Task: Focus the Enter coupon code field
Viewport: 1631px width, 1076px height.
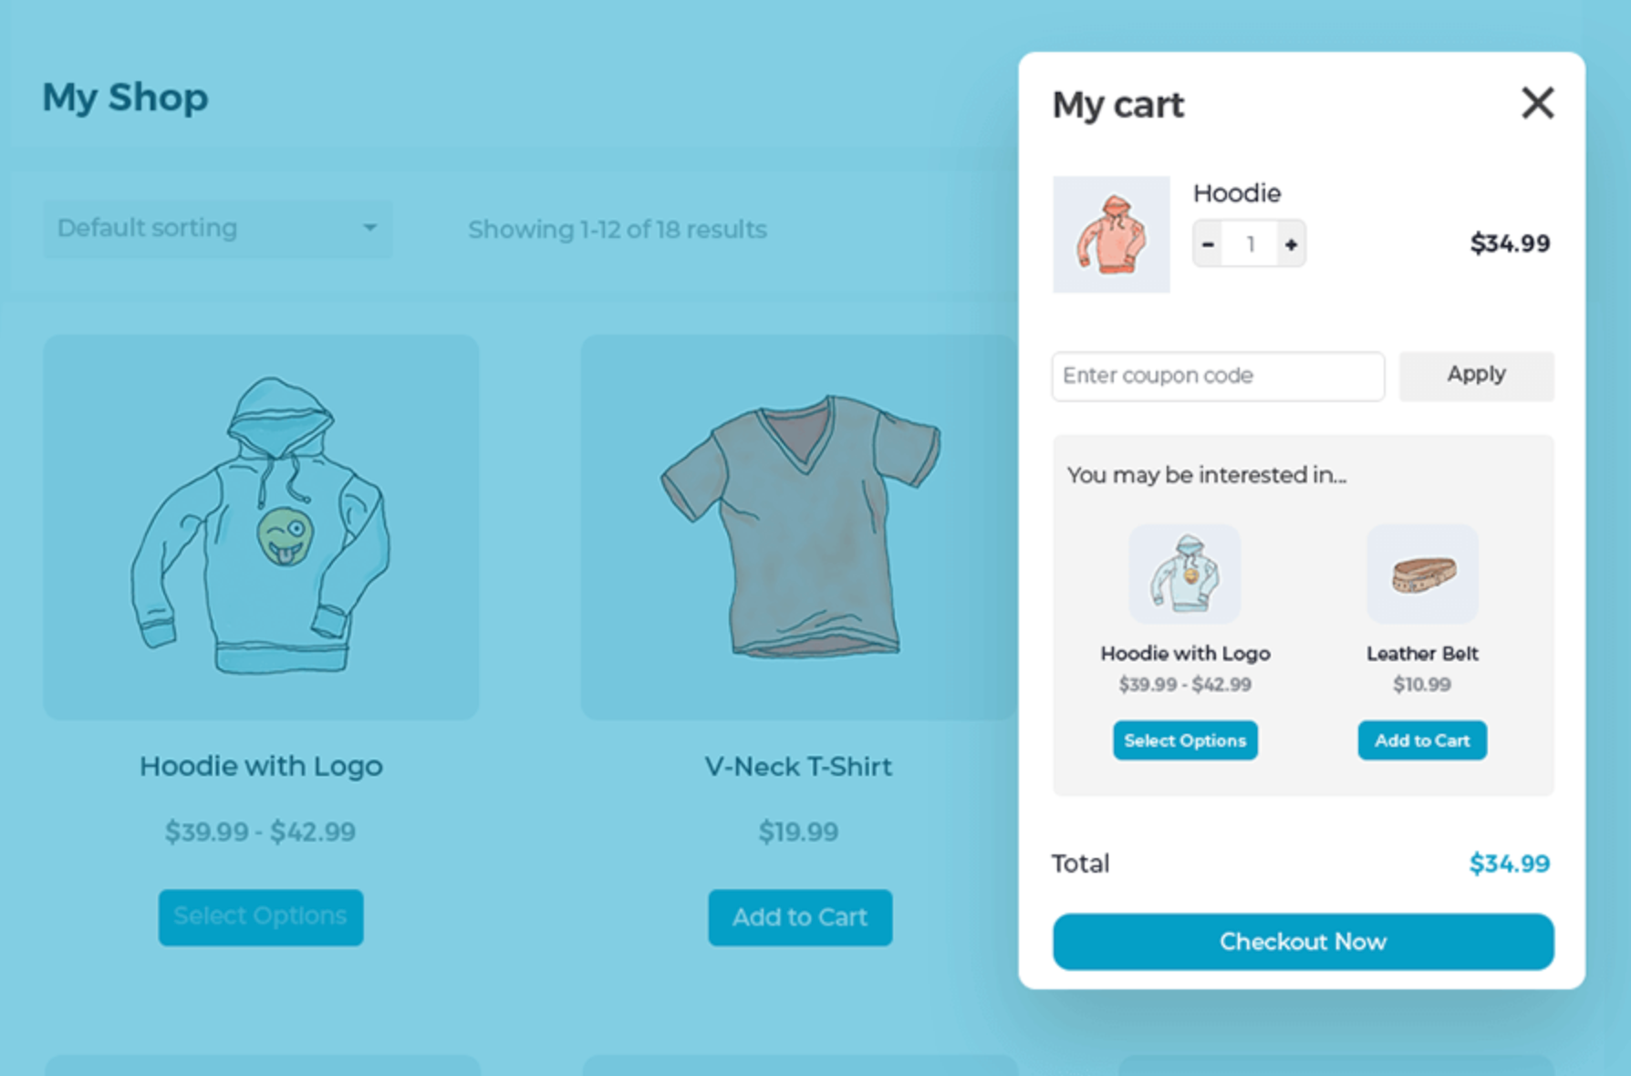Action: (x=1218, y=376)
